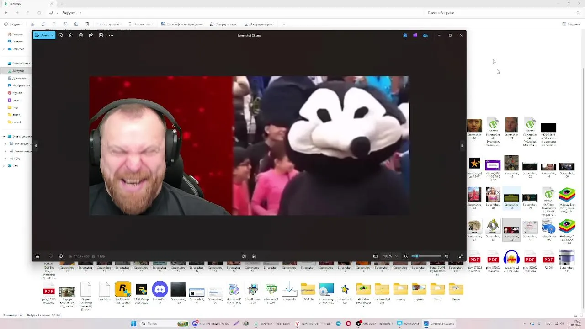Open zoom percentage dropdown showing 100%

[x=390, y=256]
